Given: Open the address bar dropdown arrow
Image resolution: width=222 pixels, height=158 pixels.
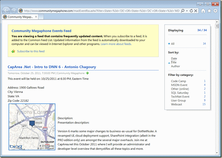Looking at the screenshot, I should pyautogui.click(x=187, y=11).
